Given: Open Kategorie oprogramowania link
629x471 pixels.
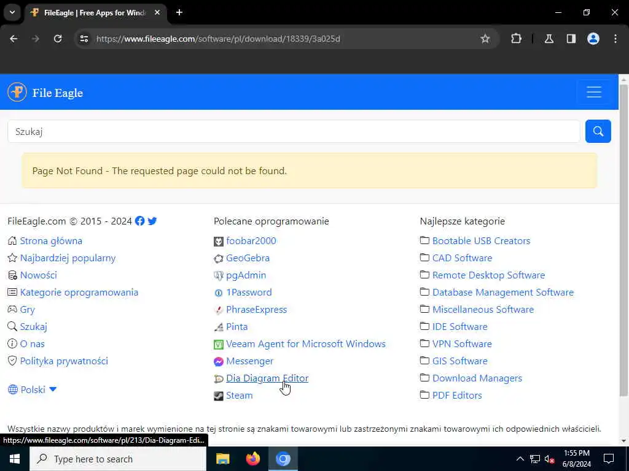Looking at the screenshot, I should click(x=79, y=293).
